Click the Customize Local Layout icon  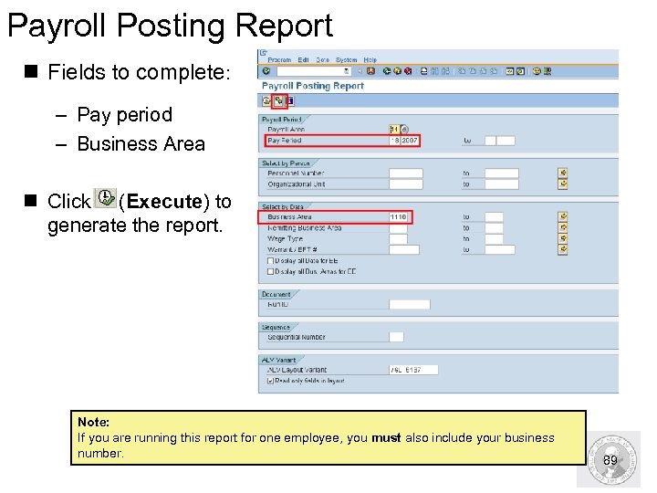click(x=547, y=71)
